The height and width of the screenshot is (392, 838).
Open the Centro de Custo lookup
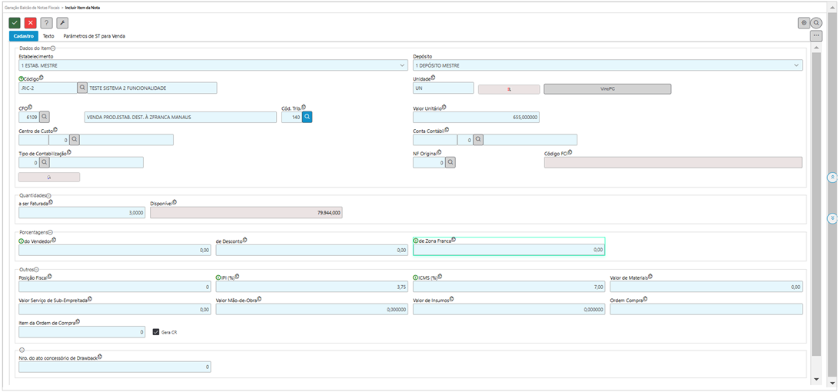[75, 140]
